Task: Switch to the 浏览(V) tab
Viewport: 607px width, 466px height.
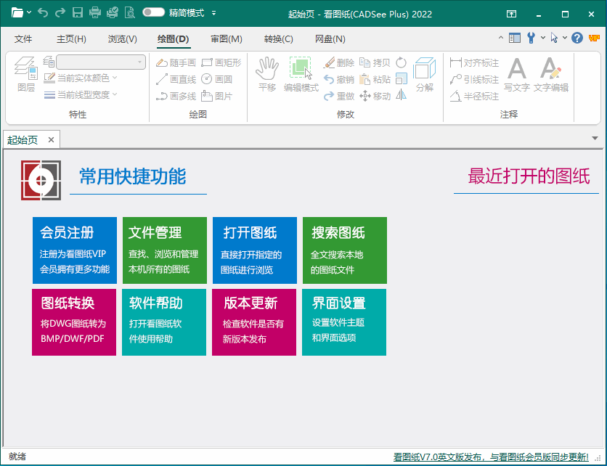Action: [x=122, y=39]
